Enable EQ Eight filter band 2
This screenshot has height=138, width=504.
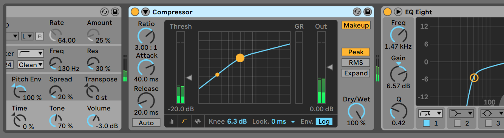[458, 123]
